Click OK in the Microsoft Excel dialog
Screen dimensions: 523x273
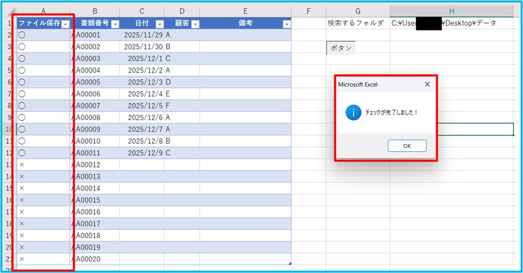(407, 146)
